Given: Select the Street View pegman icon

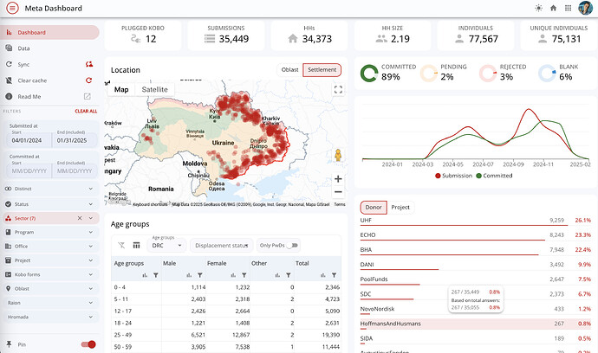Looking at the screenshot, I should coord(338,156).
